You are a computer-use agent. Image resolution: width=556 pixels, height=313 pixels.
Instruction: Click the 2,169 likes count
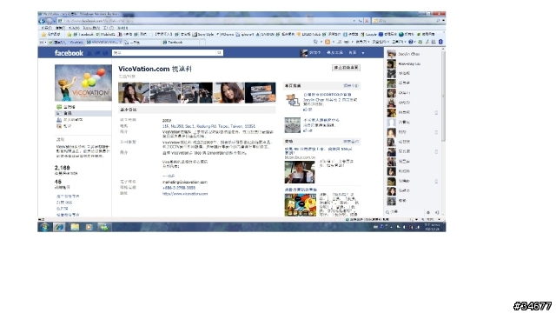(62, 168)
